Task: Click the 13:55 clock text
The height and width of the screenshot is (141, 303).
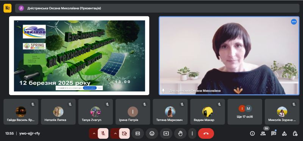Action: 9,133
